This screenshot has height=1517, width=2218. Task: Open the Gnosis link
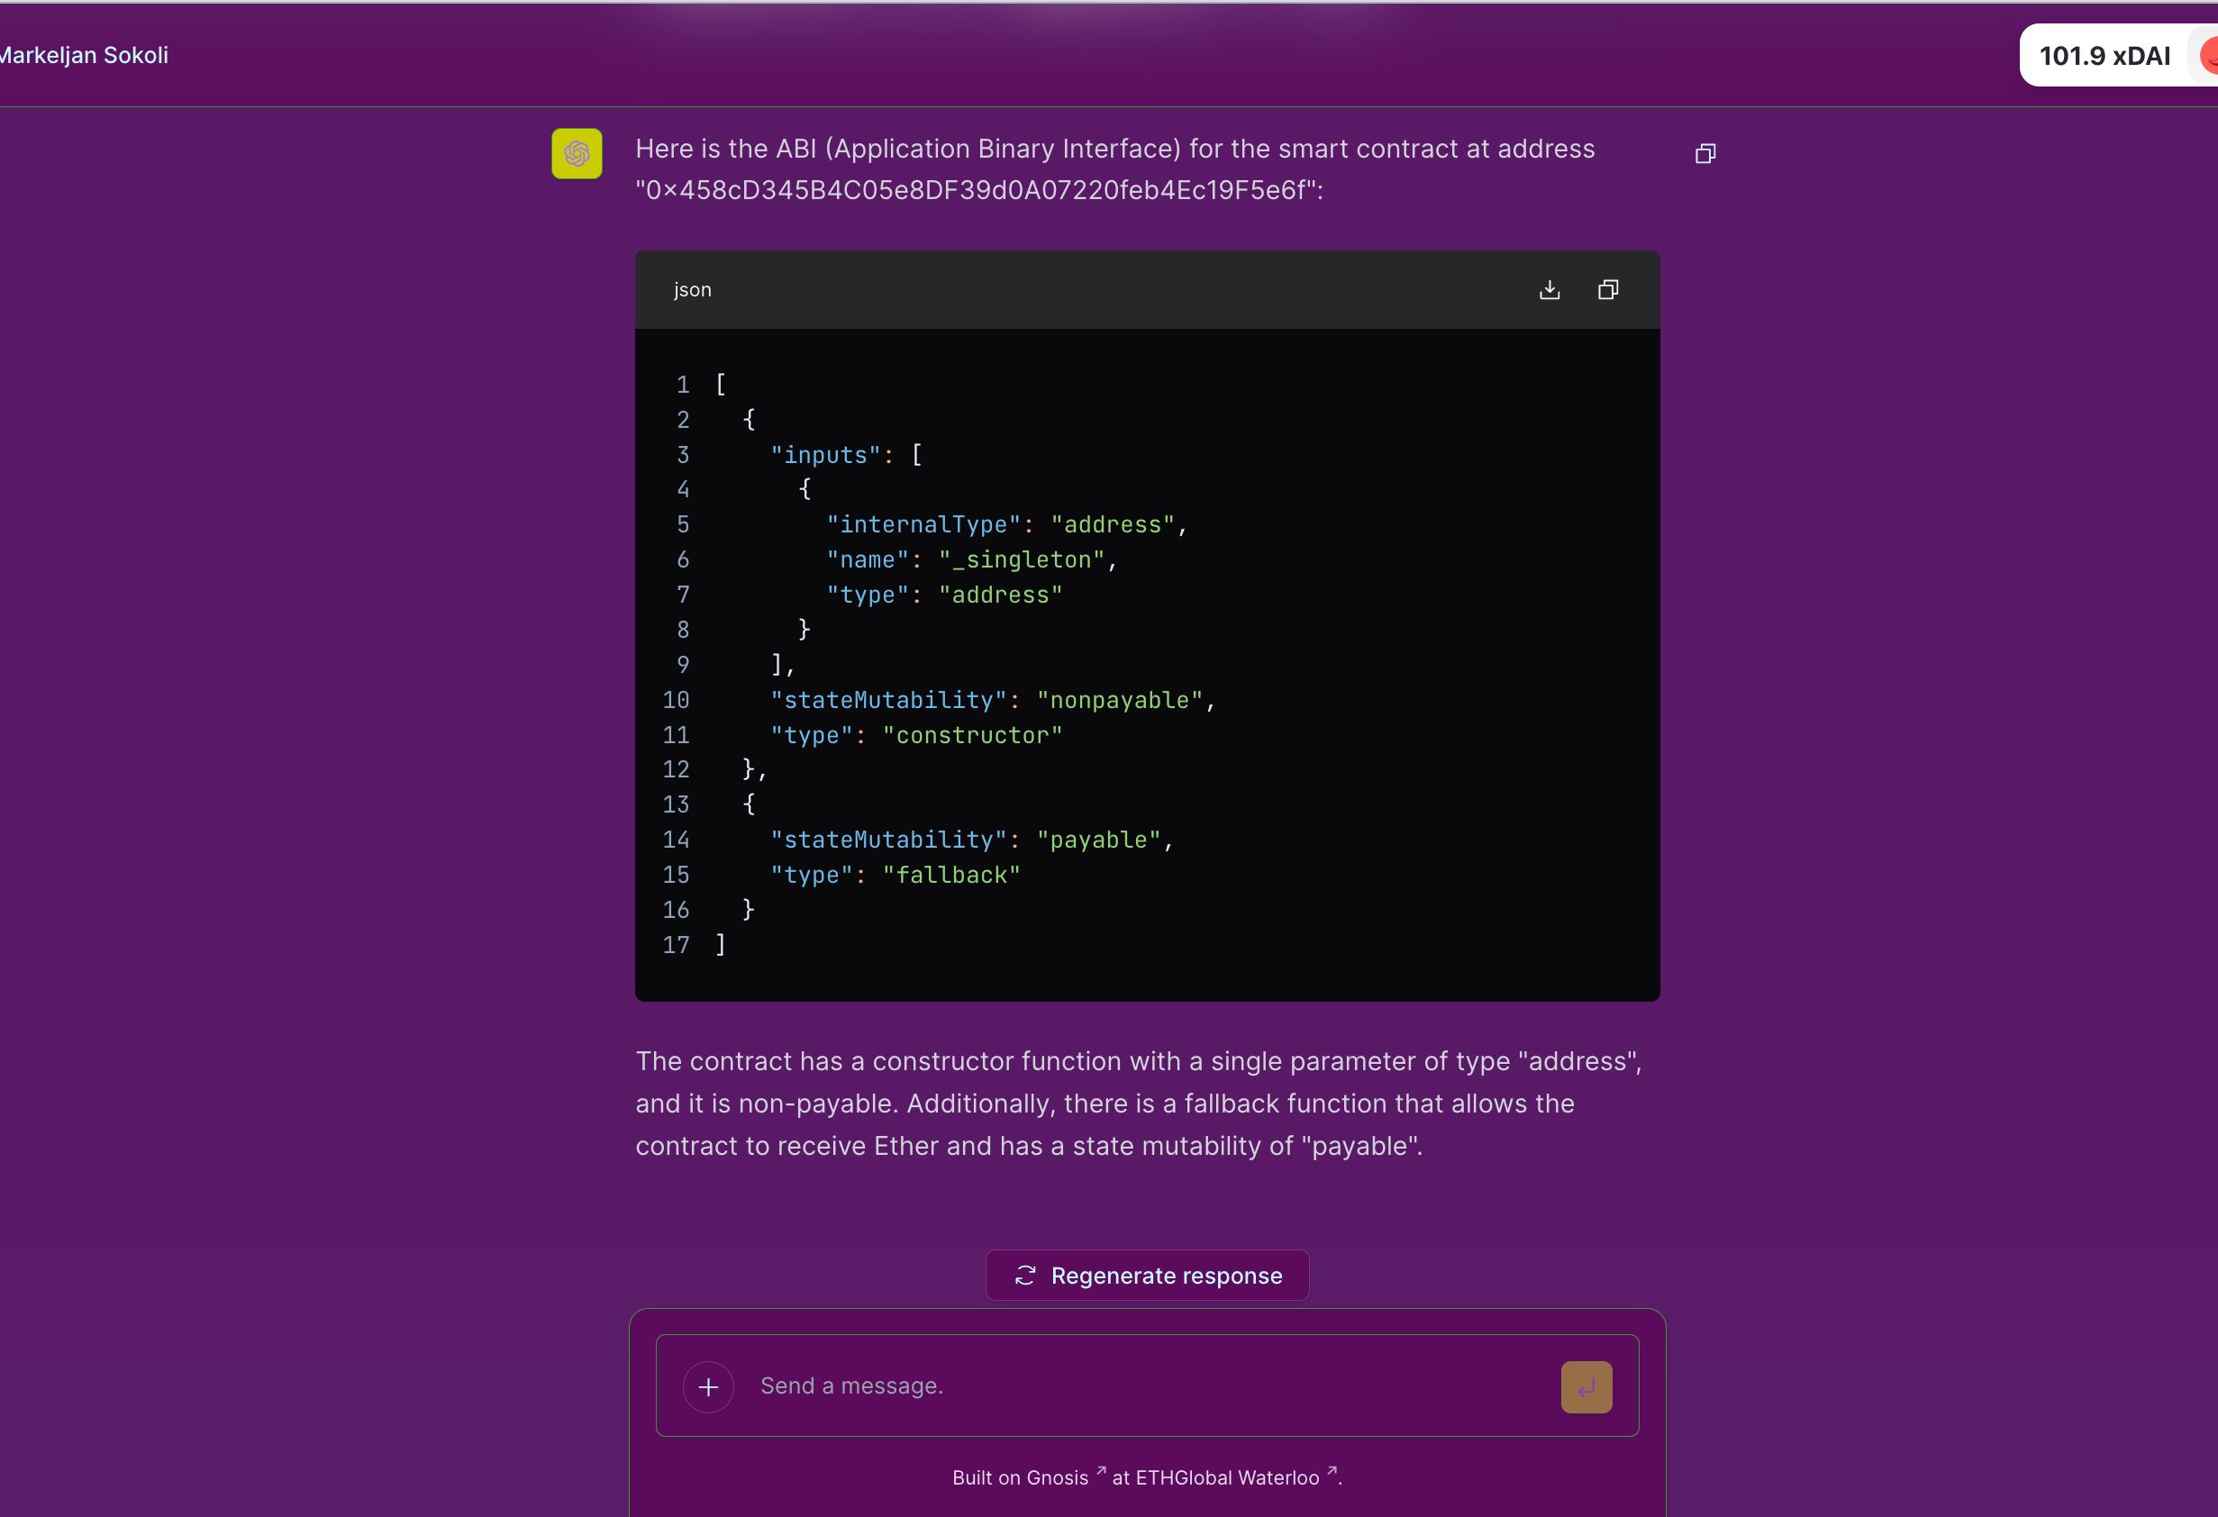click(x=1065, y=1477)
